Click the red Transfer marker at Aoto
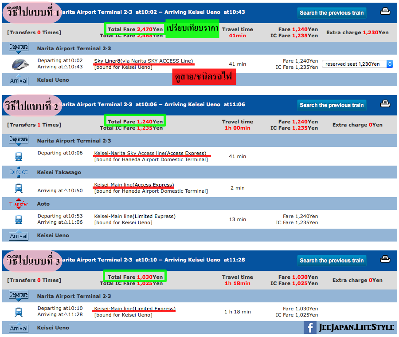The height and width of the screenshot is (337, 399). coord(19,204)
